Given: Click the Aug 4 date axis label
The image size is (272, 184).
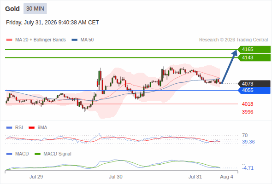Looking at the screenshot, I should coord(226,177).
